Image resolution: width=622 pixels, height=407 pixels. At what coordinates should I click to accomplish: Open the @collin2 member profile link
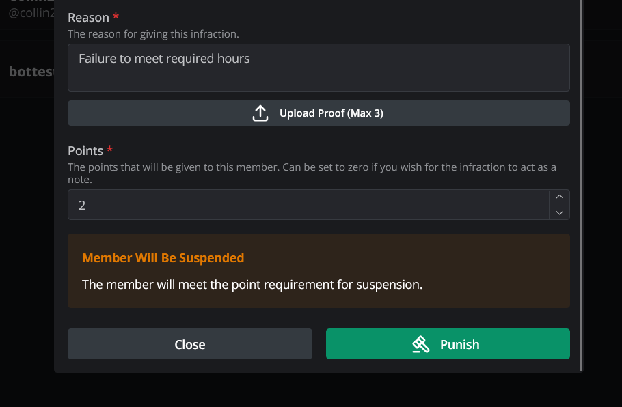point(32,12)
